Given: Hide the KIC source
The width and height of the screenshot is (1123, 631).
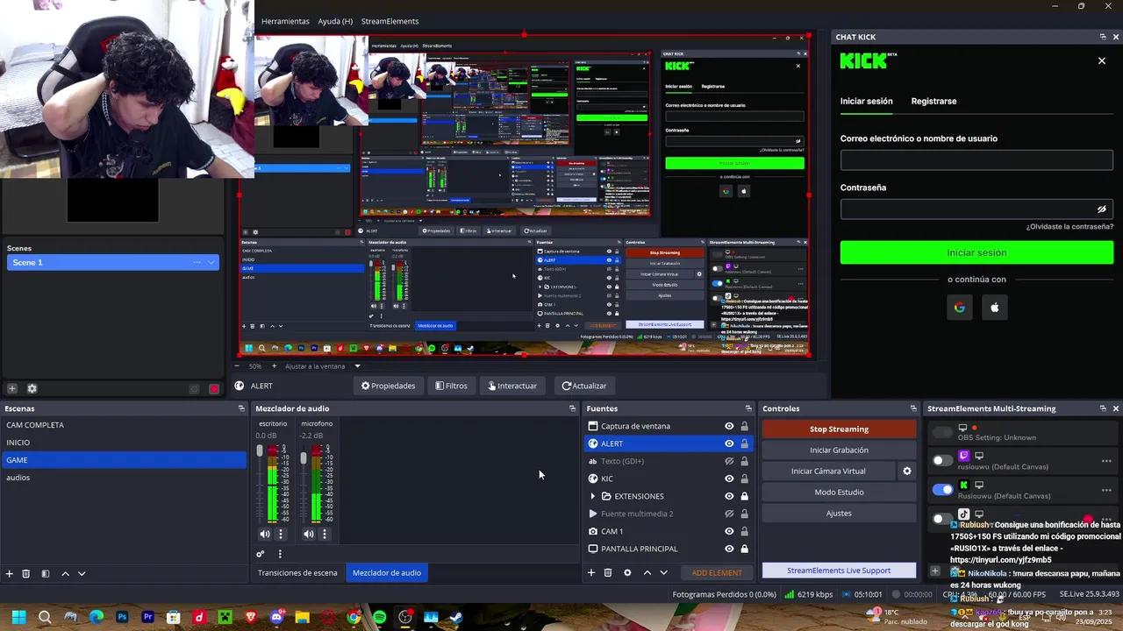Looking at the screenshot, I should point(729,479).
